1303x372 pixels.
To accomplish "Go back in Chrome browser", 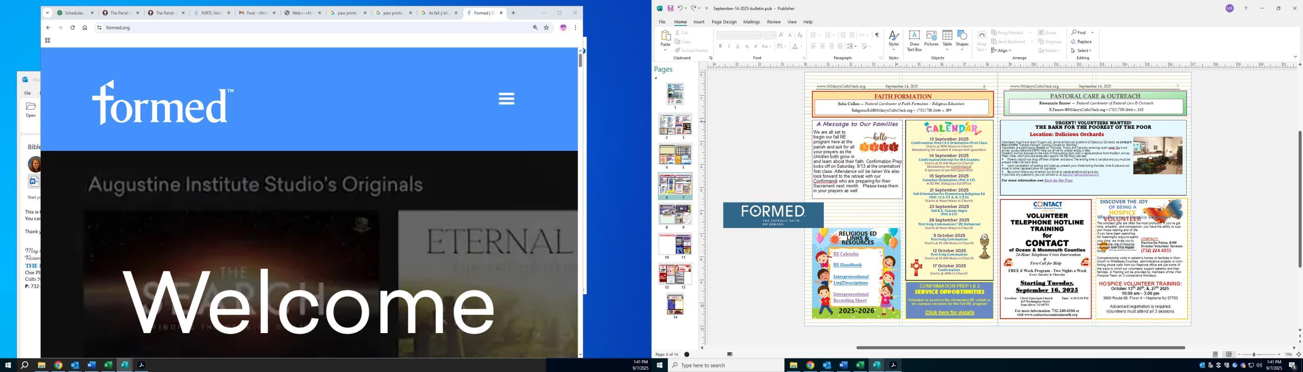I will tap(48, 28).
